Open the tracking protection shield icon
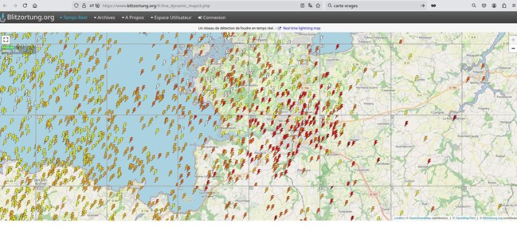The height and width of the screenshot is (243, 517). [x=76, y=6]
